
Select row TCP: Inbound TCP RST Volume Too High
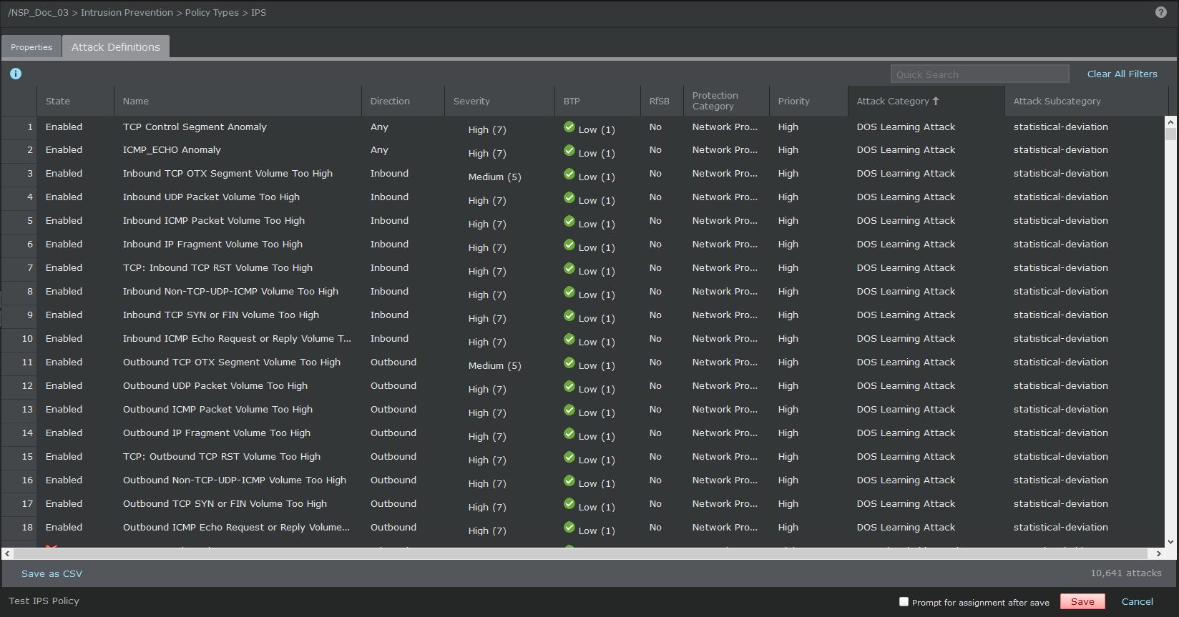point(583,268)
